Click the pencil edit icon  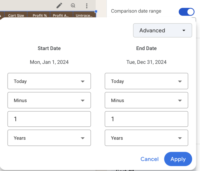[59, 5]
